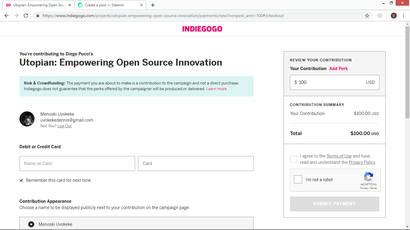
Task: Click the Debit or Credit Card heading
Action: [40, 147]
